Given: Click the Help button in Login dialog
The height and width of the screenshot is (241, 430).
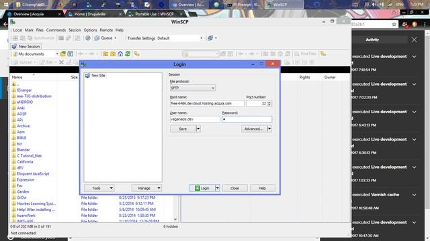Looking at the screenshot, I should coord(262,188).
